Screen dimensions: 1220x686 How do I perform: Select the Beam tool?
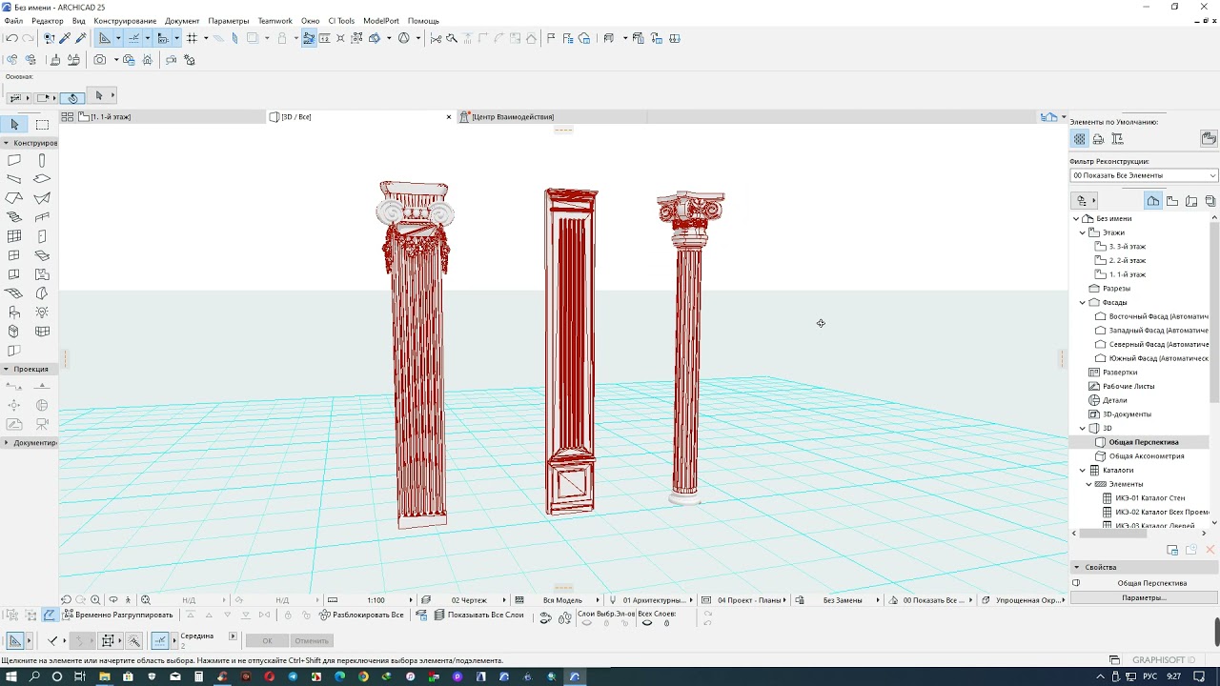(14, 179)
